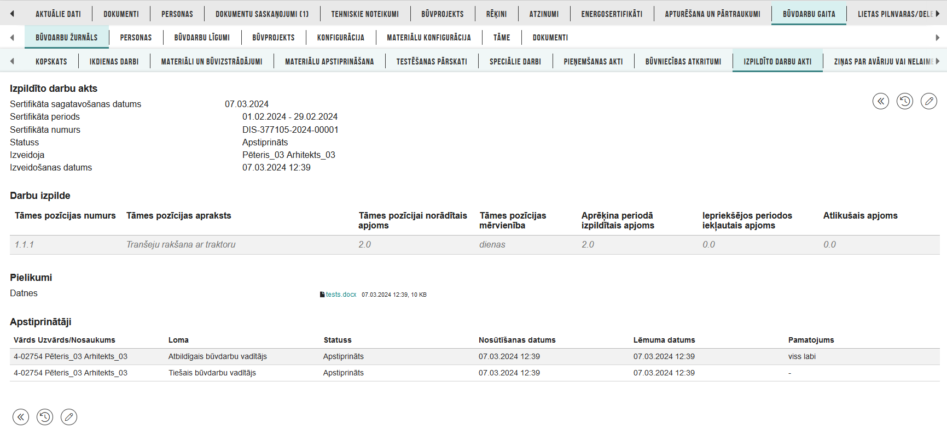Image resolution: width=947 pixels, height=429 pixels.
Task: Click 'viss labi' justification cell
Action: [802, 356]
